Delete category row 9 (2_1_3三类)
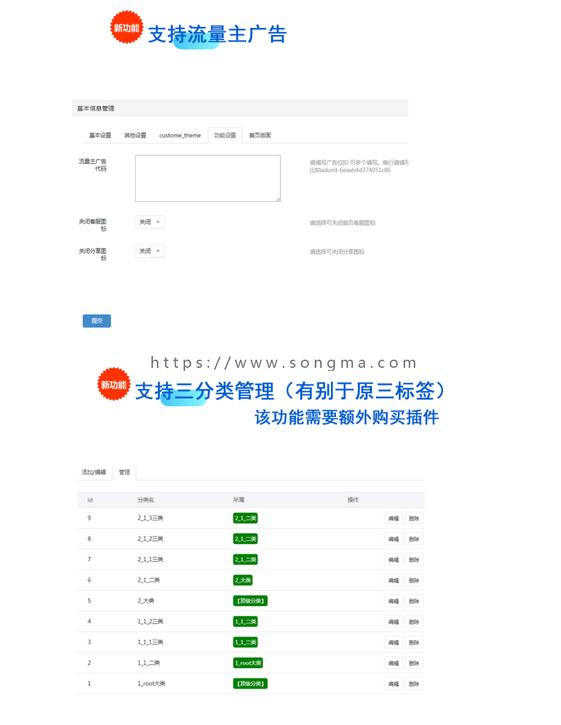 coord(414,518)
